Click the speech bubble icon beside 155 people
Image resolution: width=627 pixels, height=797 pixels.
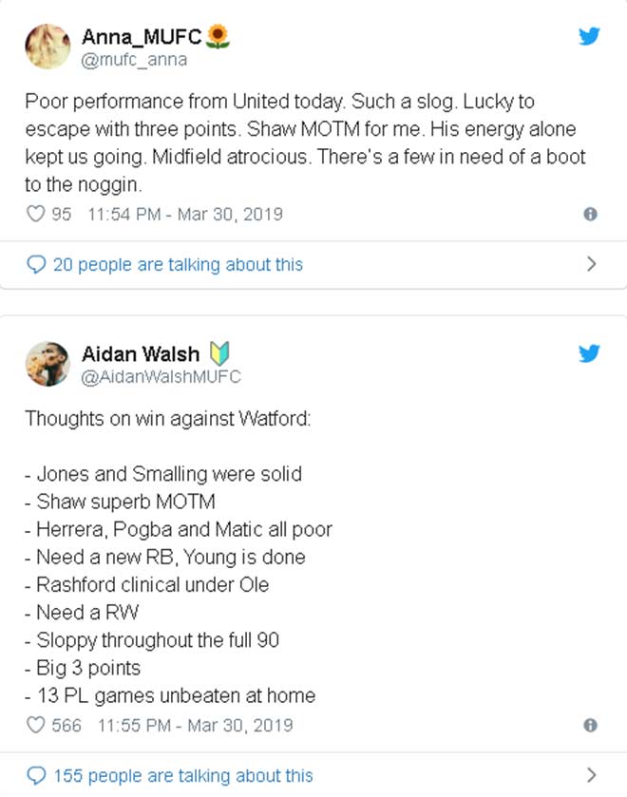[36, 775]
